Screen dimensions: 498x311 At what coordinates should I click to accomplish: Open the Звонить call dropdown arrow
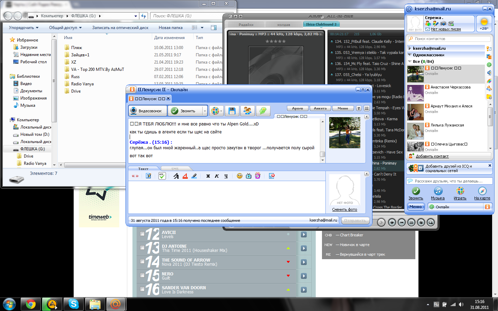pos(205,111)
